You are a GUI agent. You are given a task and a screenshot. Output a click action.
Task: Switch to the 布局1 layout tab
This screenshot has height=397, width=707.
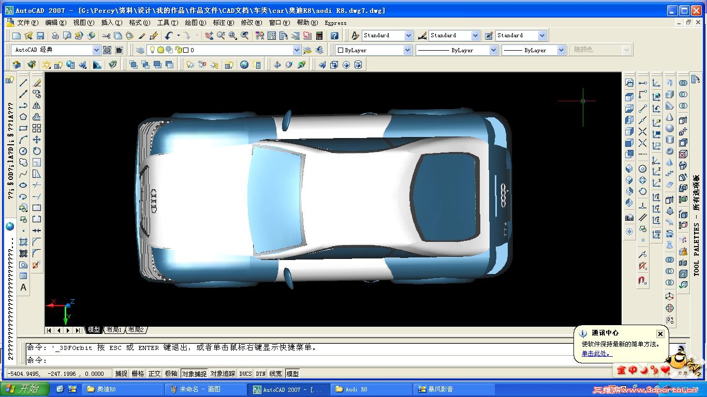[x=113, y=330]
